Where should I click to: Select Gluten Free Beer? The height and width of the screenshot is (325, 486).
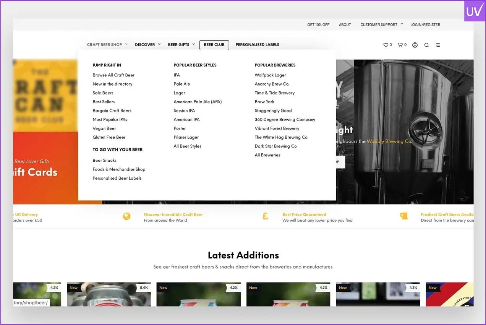tap(109, 137)
